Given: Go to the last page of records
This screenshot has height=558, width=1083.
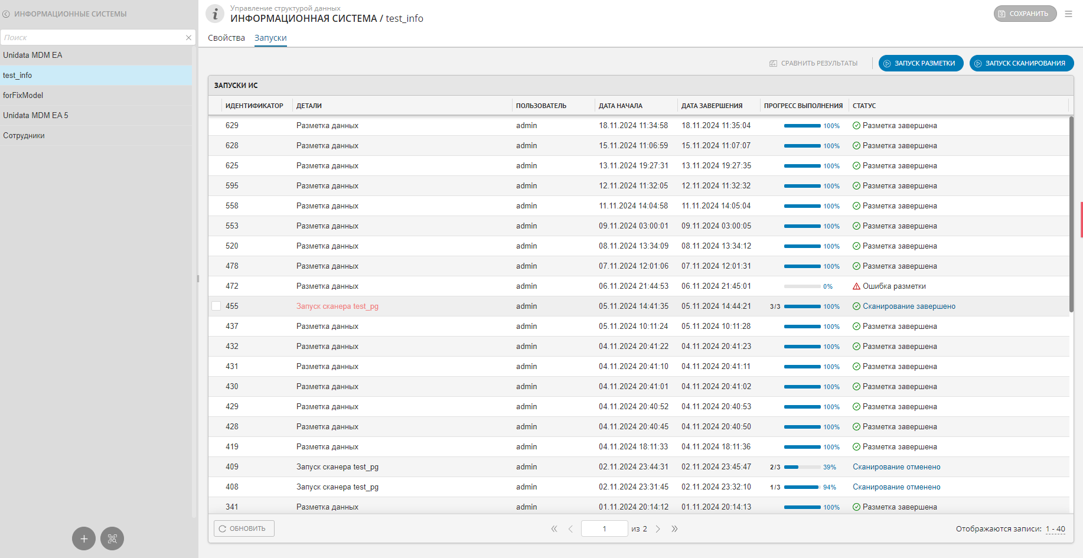Looking at the screenshot, I should click(x=674, y=529).
